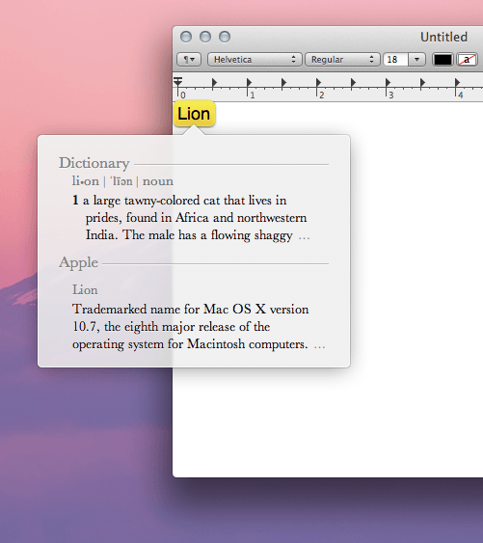The width and height of the screenshot is (483, 543).
Task: Zoom the Untitled window with third button
Action: pyautogui.click(x=225, y=37)
